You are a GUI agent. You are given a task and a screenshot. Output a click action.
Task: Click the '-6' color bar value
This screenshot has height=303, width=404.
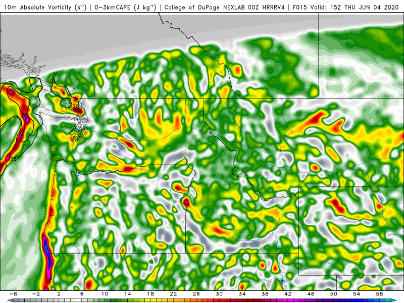[x=13, y=294]
